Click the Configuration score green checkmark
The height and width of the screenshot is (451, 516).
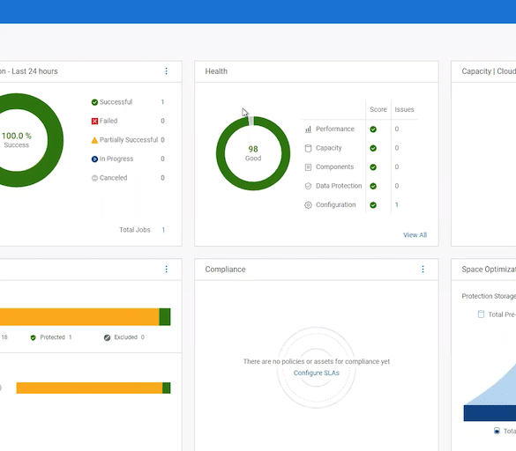[373, 205]
